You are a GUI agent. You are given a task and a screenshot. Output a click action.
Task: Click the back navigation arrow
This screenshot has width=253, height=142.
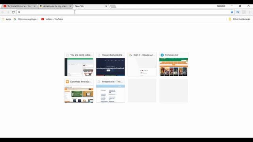tap(3, 12)
